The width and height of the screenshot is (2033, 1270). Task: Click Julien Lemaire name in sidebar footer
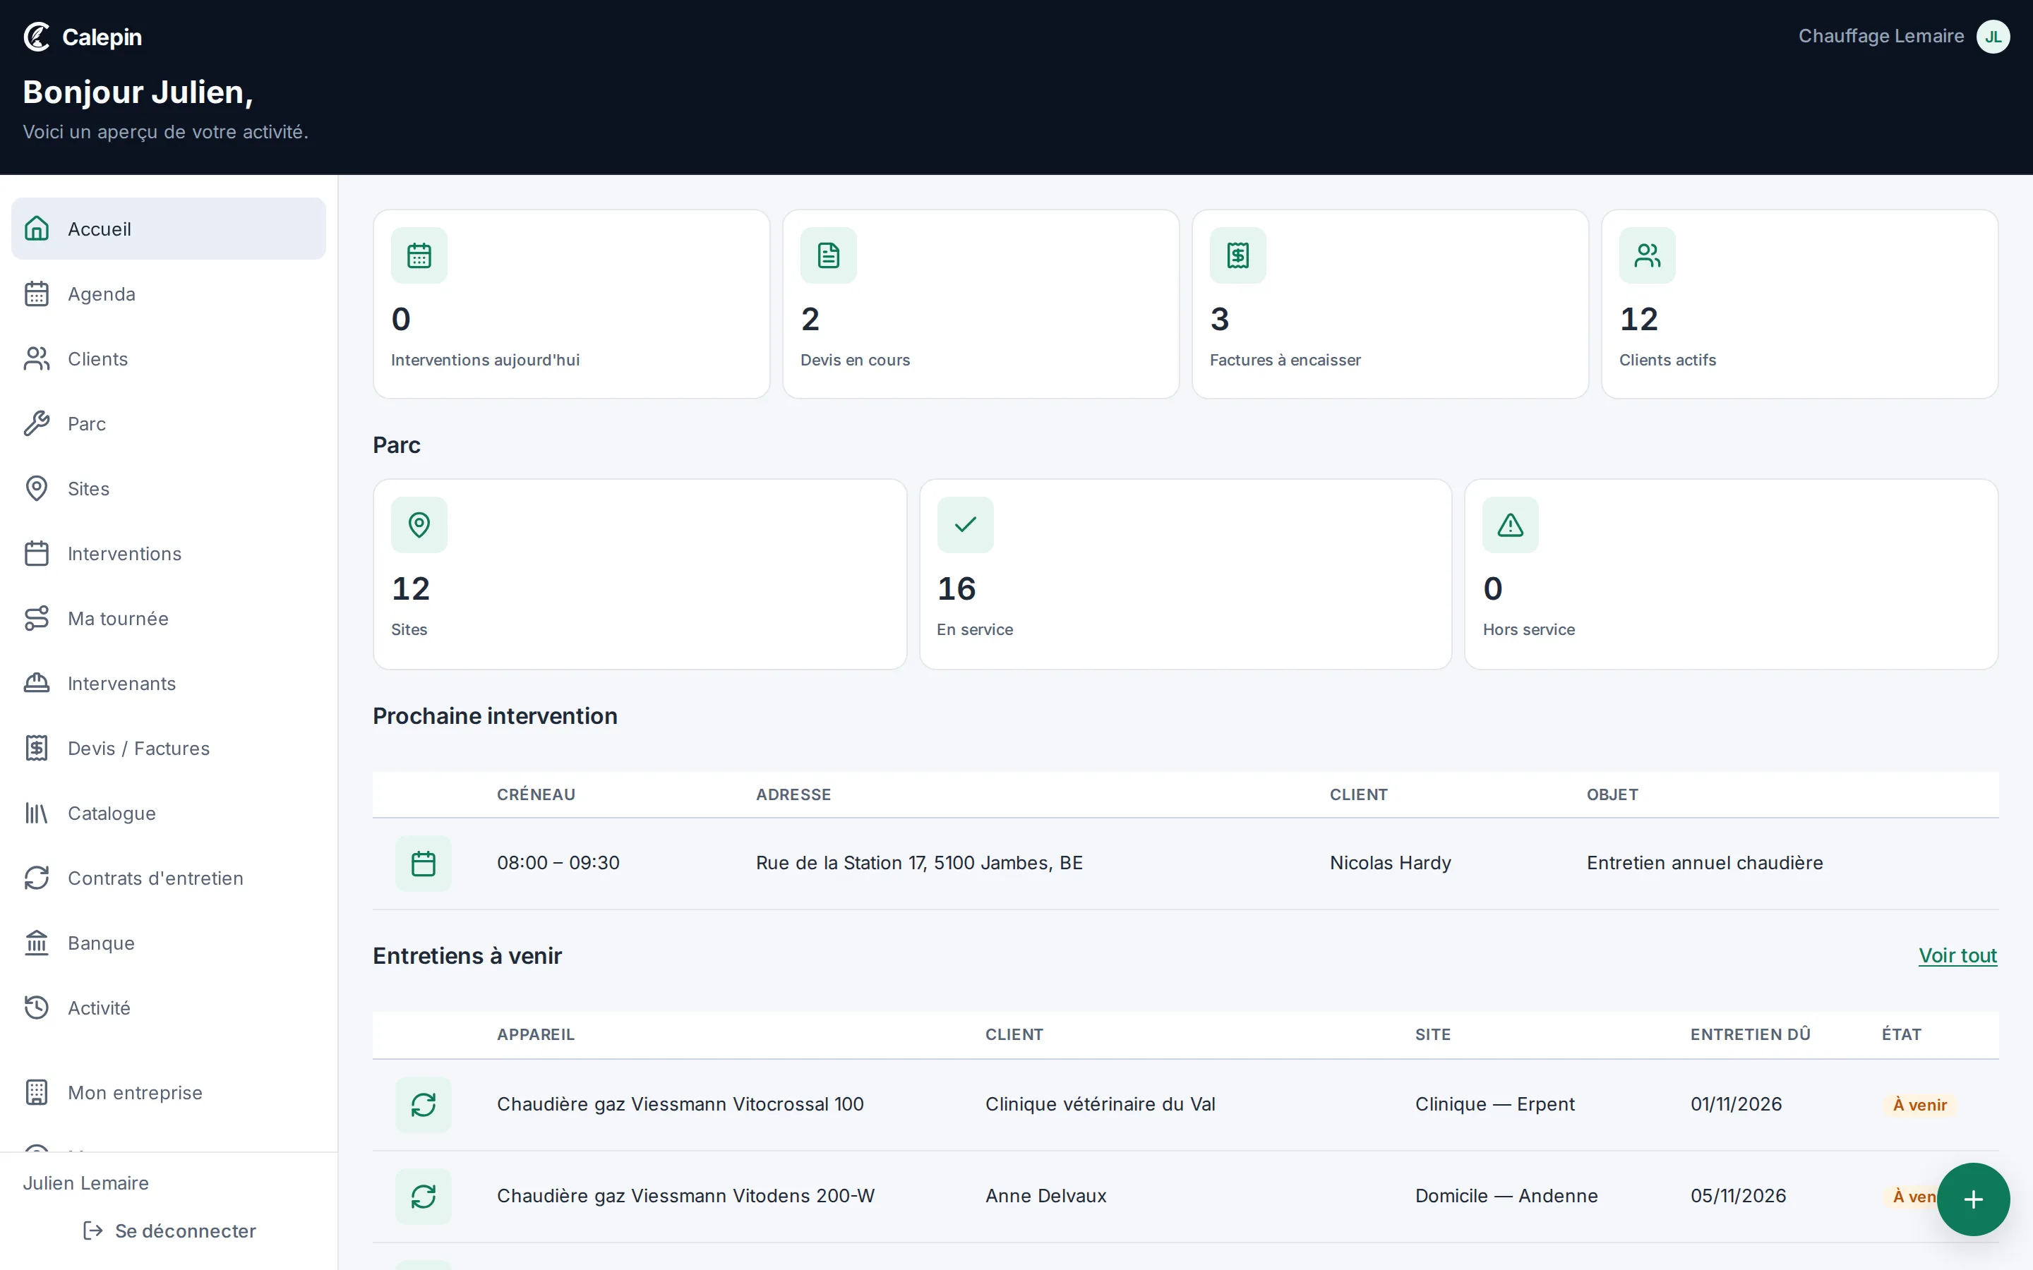click(x=85, y=1183)
